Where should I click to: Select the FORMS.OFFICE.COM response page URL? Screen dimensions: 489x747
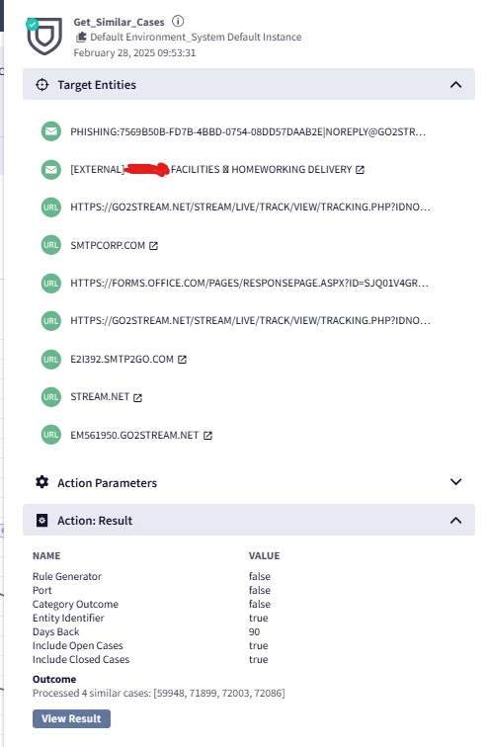250,283
